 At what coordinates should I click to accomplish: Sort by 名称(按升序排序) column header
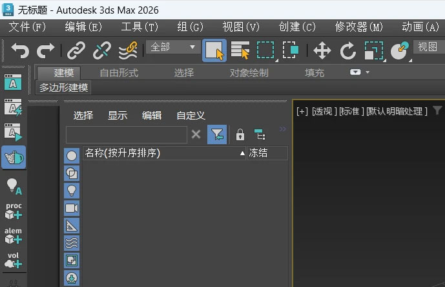(x=164, y=153)
